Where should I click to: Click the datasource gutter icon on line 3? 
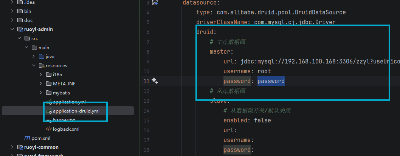pos(155,3)
